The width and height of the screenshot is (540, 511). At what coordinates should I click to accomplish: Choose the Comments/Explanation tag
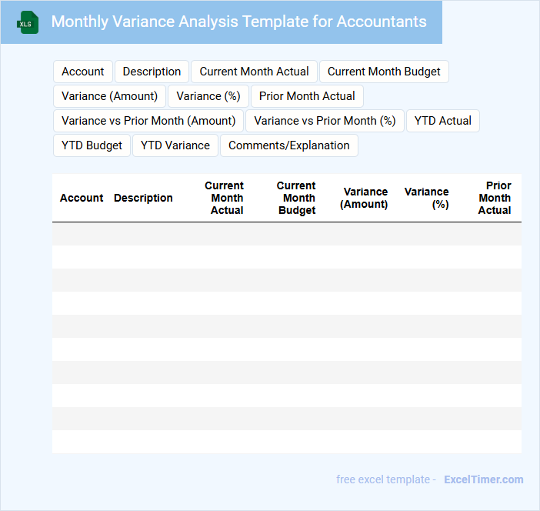(289, 145)
